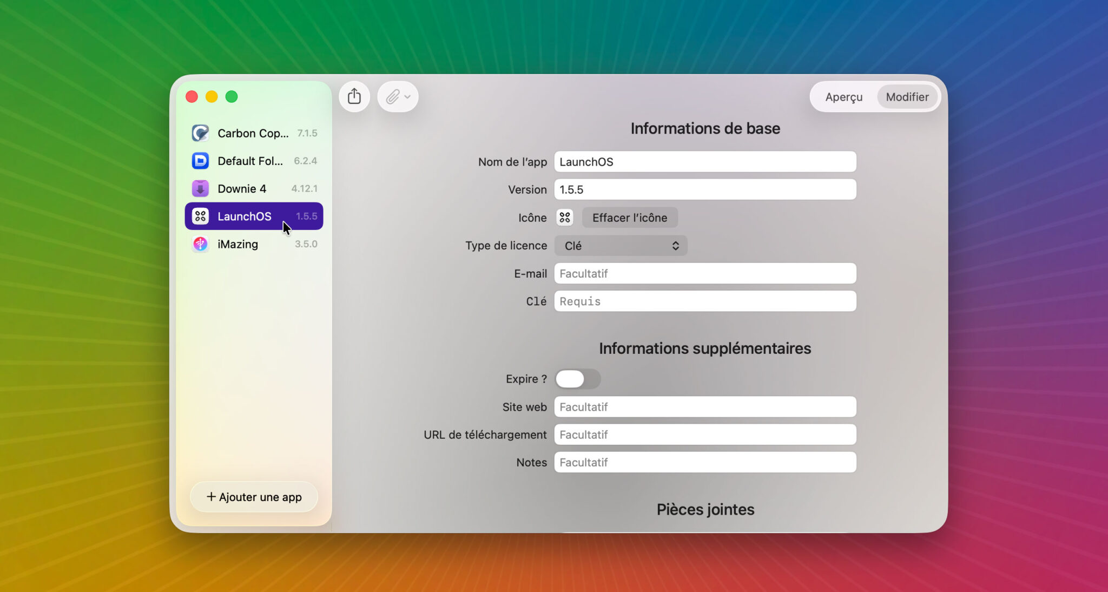
Task: Select the Downie 4 row name
Action: [x=242, y=188]
